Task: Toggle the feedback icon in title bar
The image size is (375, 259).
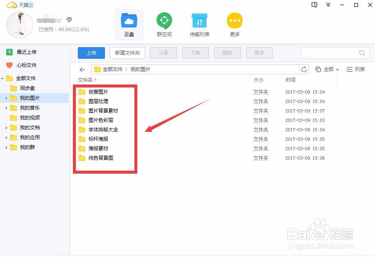Action: click(314, 5)
